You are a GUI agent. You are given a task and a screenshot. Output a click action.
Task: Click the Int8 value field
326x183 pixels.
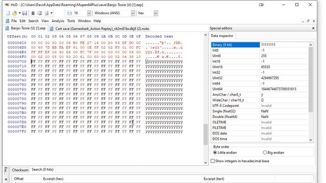click(x=284, y=50)
